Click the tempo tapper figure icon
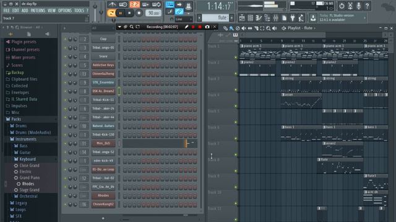This screenshot has height=222, width=396. 301,18
